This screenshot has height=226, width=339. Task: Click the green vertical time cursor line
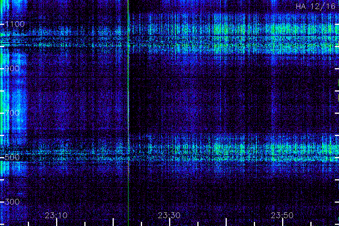[128, 113]
